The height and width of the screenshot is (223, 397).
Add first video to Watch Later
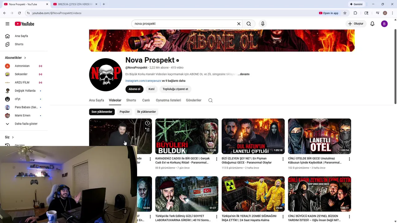147,123
